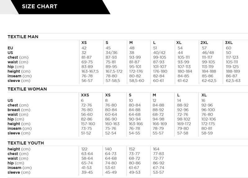Select youth height value 164

coord(157,149)
